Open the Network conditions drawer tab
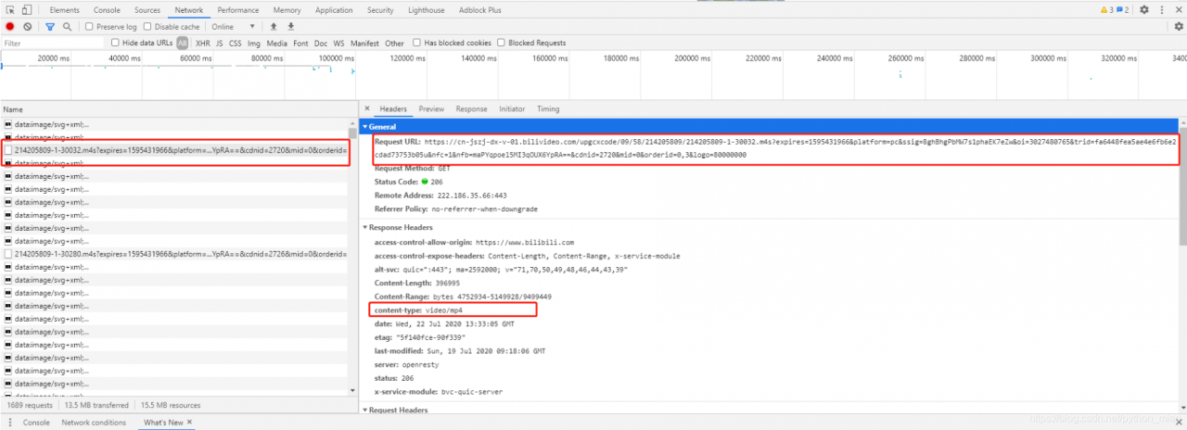Screen dimensions: 1187x430 pos(94,423)
